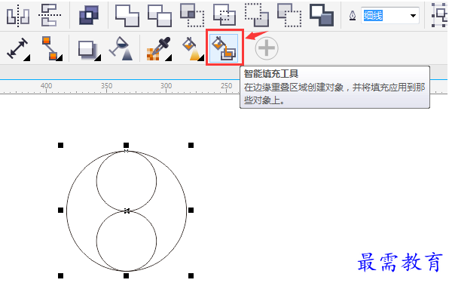Apply the Intersect shaping command

coord(192,15)
